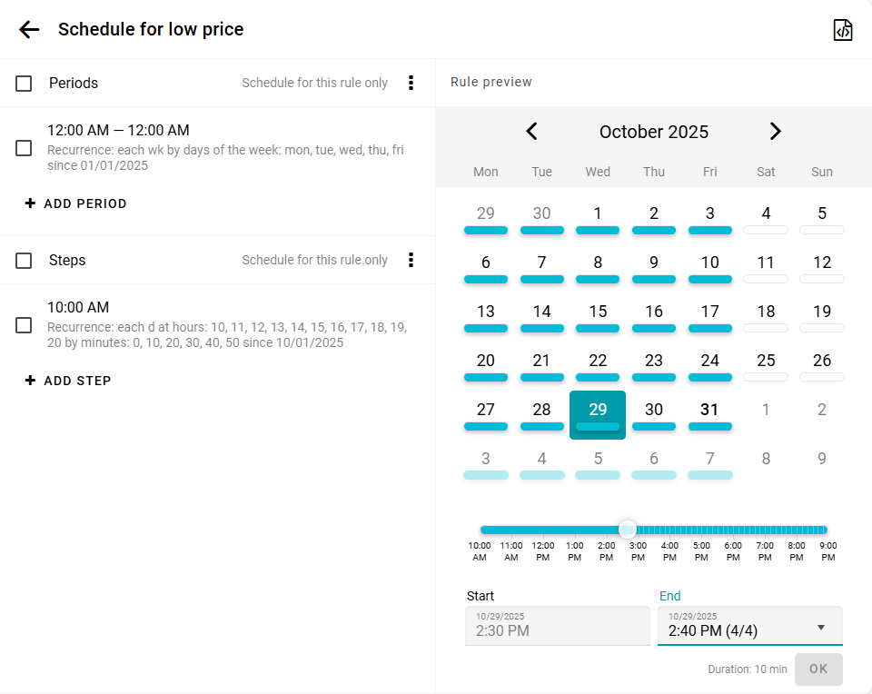
Task: Select October 15 in calendar
Action: [x=598, y=313]
